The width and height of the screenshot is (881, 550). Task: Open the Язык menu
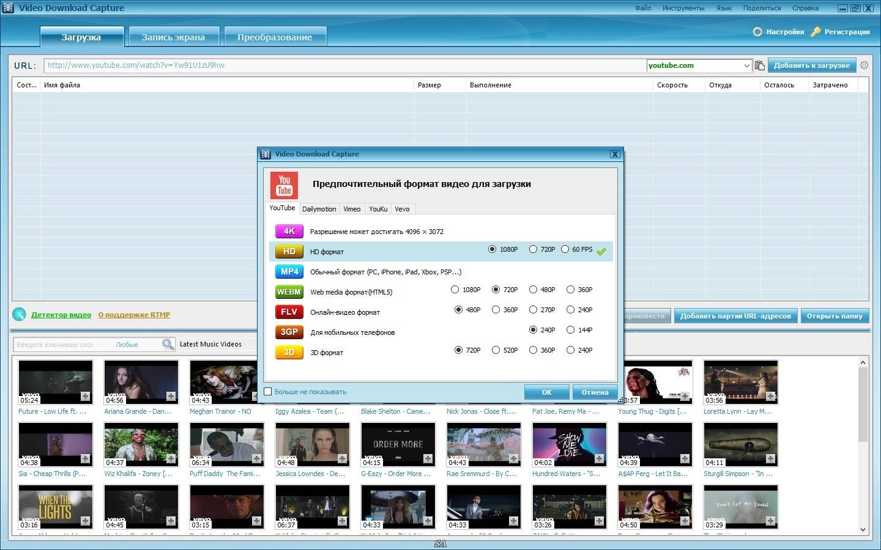724,8
